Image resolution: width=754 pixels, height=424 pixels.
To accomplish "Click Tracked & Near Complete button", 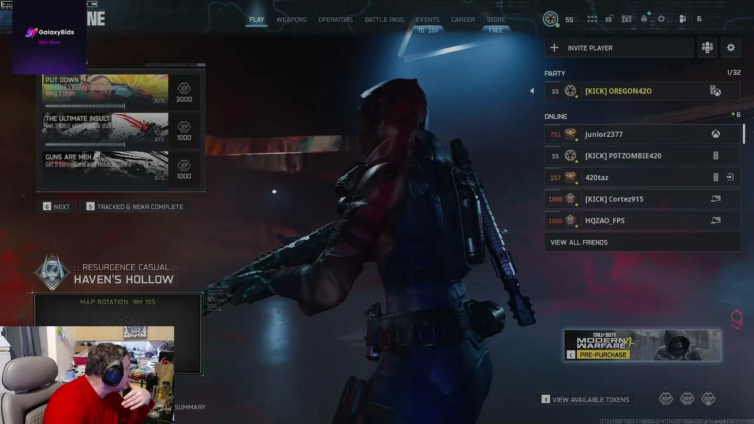I will (135, 207).
